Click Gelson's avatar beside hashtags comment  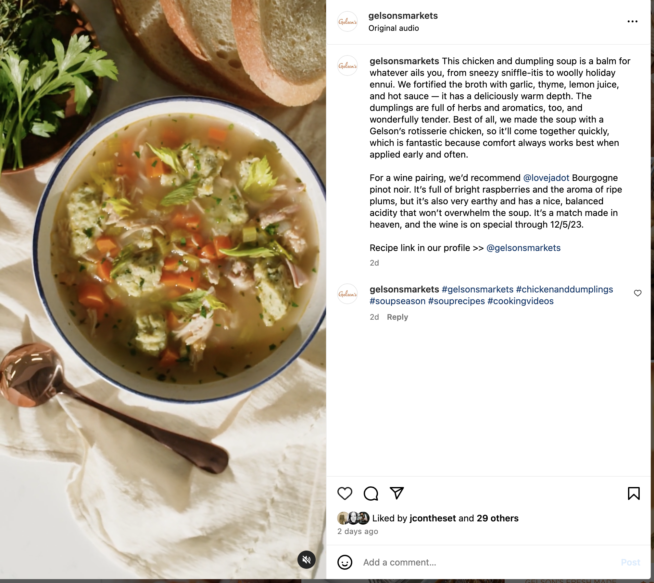pyautogui.click(x=347, y=294)
